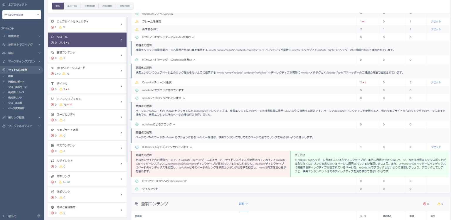Collapse the nofollowによるブロック description chevron

[x=174, y=124]
